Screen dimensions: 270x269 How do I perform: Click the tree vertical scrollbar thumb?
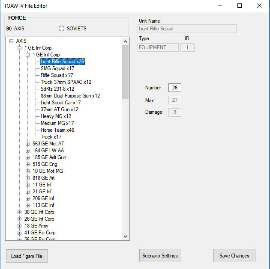125,72
